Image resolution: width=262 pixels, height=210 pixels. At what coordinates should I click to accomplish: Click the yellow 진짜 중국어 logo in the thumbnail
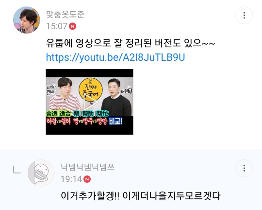[91, 90]
